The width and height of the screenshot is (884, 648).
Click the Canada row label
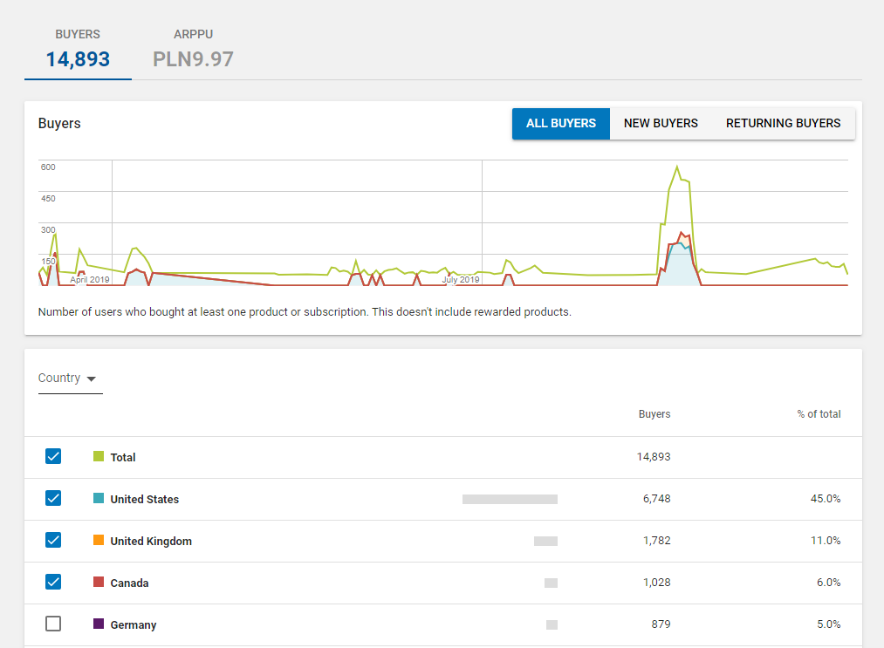(x=130, y=583)
